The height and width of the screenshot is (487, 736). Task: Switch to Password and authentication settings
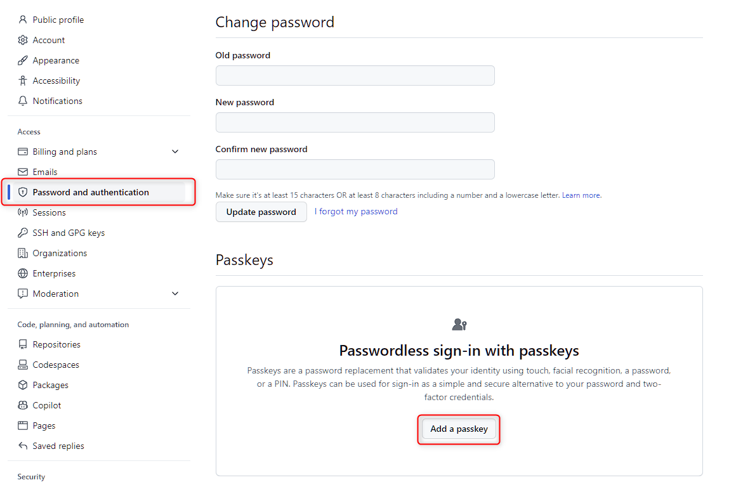click(91, 192)
